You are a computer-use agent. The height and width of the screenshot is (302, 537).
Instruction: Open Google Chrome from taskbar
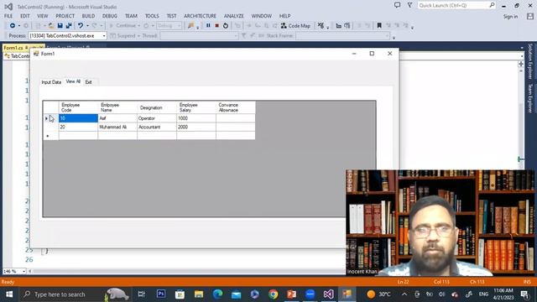pyautogui.click(x=273, y=294)
